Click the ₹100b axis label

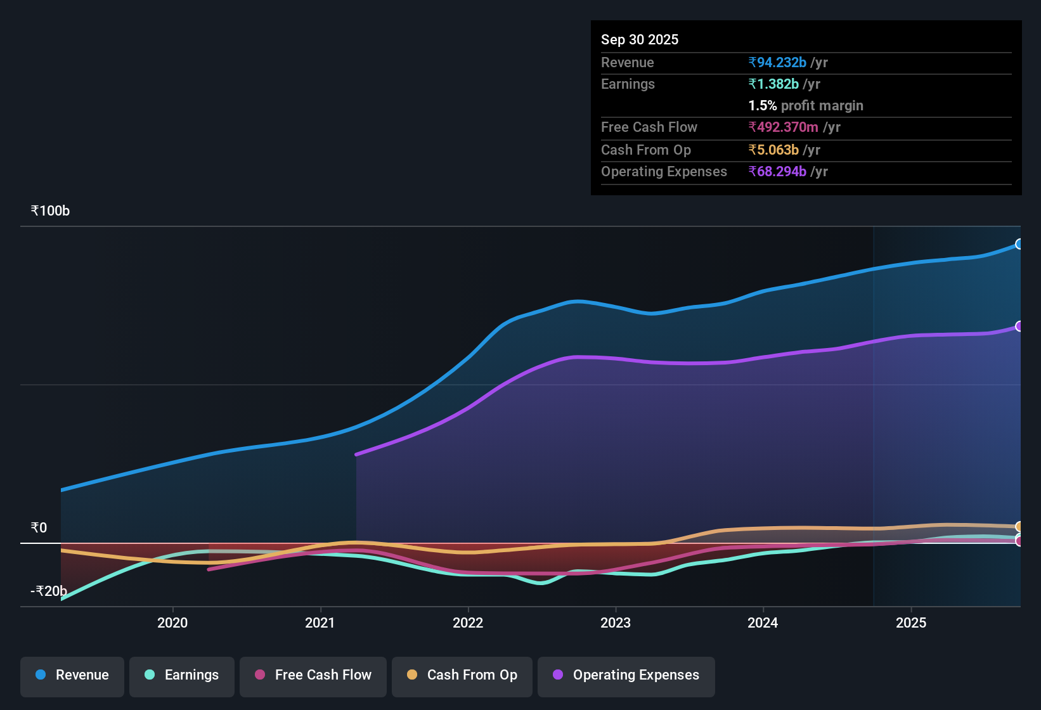click(x=49, y=210)
